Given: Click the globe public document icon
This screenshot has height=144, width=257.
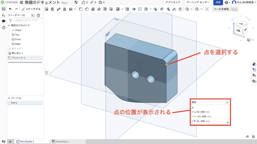Looking at the screenshot, I should click(x=76, y=2).
